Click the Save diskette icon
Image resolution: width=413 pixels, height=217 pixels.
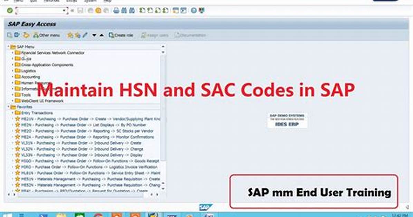[x=80, y=11]
